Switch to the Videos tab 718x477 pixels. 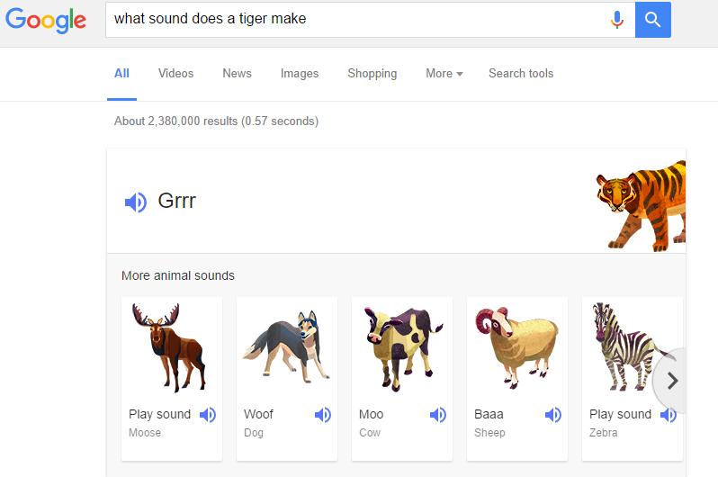pyautogui.click(x=175, y=73)
